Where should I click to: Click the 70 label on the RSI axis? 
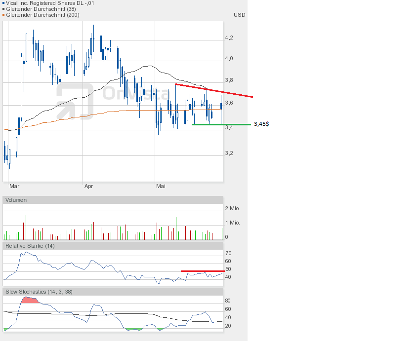[228, 253]
